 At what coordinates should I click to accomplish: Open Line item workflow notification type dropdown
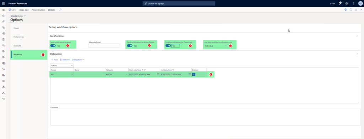point(215,46)
